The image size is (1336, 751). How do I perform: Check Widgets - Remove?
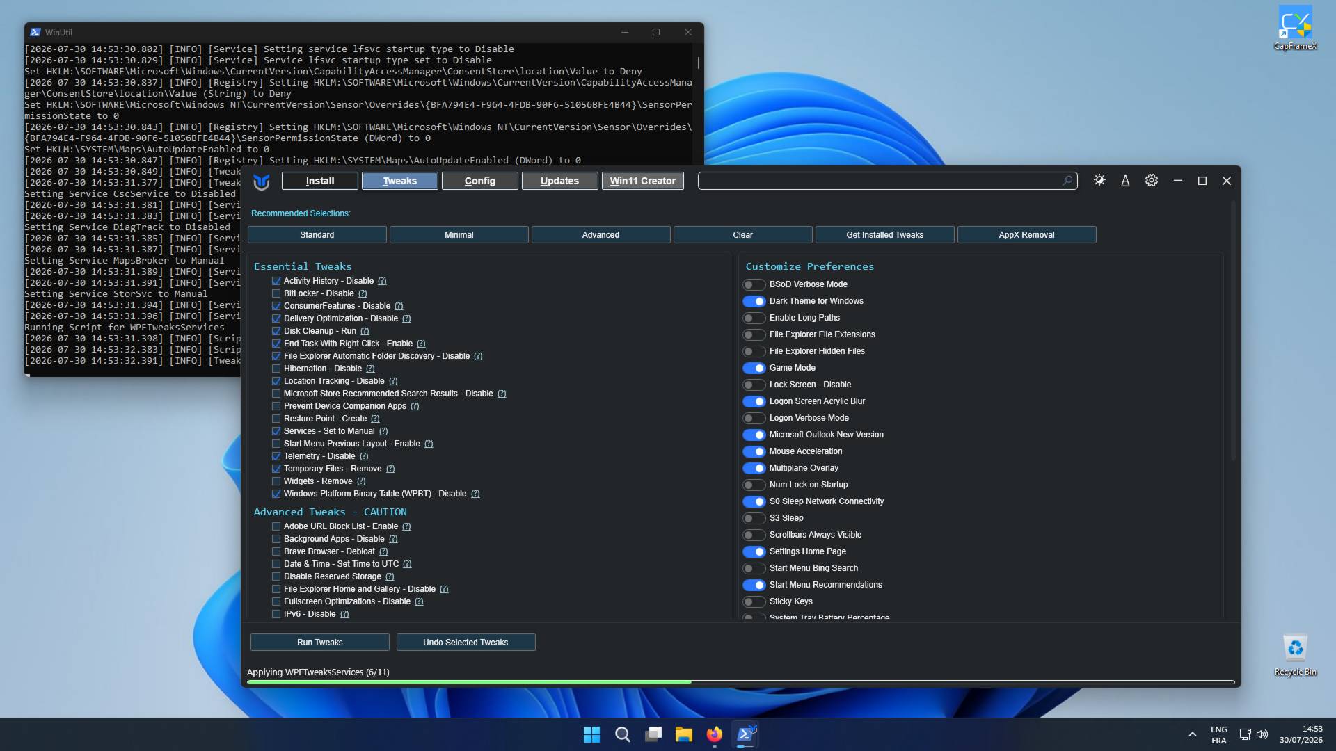276,481
